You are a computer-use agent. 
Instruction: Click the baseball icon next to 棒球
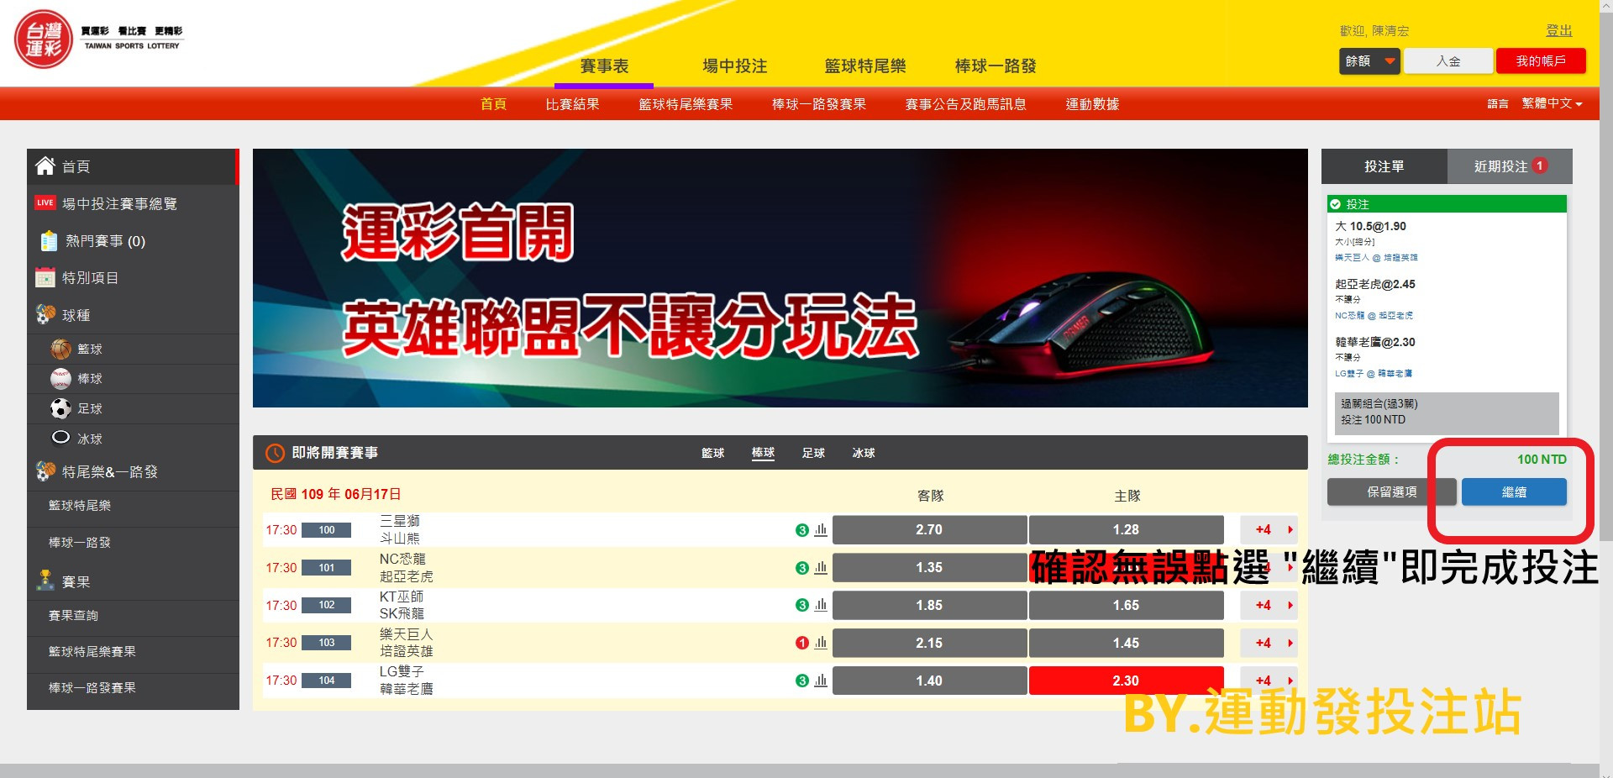coord(60,379)
